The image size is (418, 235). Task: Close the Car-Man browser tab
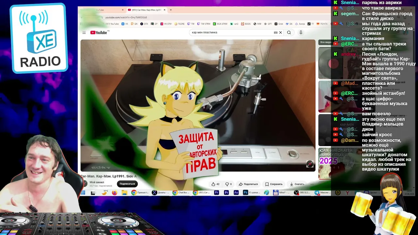click(165, 10)
